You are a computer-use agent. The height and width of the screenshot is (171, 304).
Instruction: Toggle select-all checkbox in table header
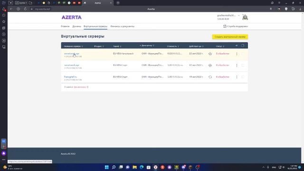243,46
